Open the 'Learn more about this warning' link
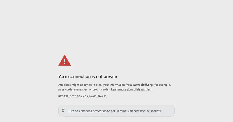233x122 pixels. click(131, 89)
